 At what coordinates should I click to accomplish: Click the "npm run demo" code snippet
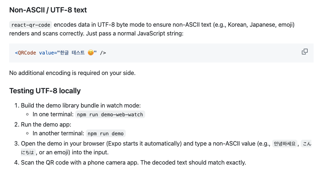106,133
